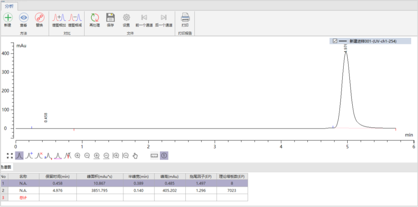Select the hand pan tool

135,156
